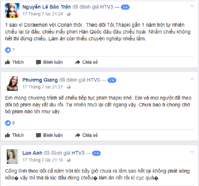This screenshot has height=186, width=199.
Task: Click the globe privacy icon on Lan Anh's post
Action: coord(69,160)
